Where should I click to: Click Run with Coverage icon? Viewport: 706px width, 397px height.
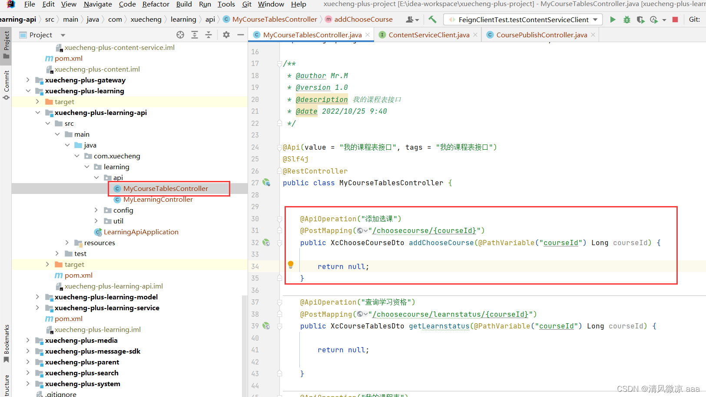click(640, 20)
